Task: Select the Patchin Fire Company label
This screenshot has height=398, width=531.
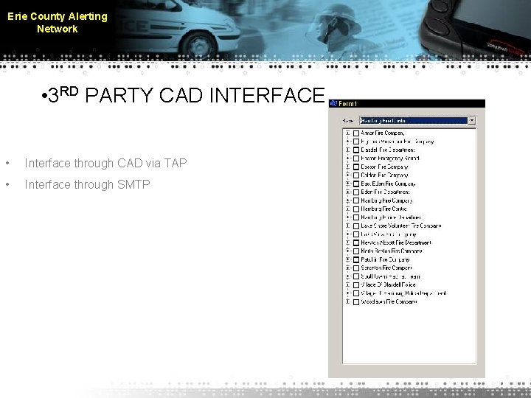Action: coord(385,259)
